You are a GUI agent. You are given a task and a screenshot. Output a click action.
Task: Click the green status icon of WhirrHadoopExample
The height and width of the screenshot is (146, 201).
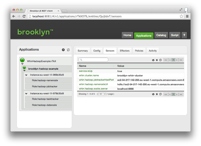[23, 60]
